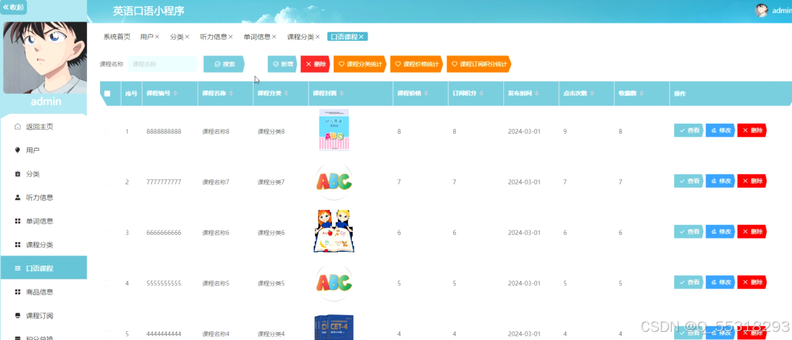This screenshot has height=340, width=792.
Task: Switch to the 听力信息 tab
Action: (214, 37)
